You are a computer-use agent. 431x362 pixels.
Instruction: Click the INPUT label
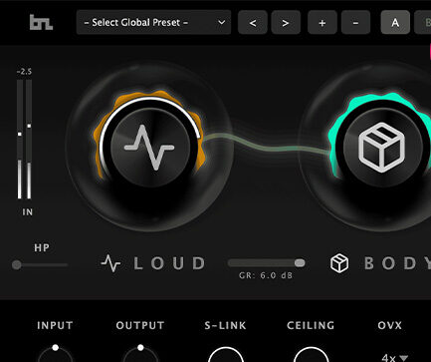[x=55, y=325]
